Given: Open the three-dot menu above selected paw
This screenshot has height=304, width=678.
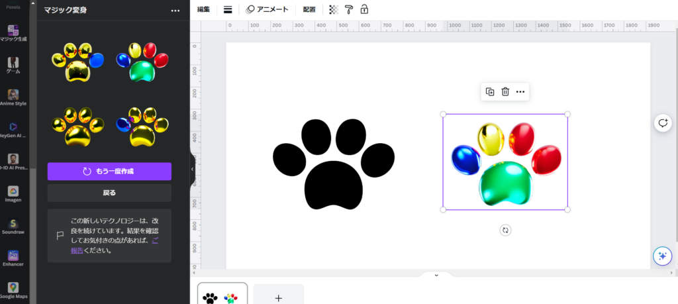Looking at the screenshot, I should pos(520,92).
